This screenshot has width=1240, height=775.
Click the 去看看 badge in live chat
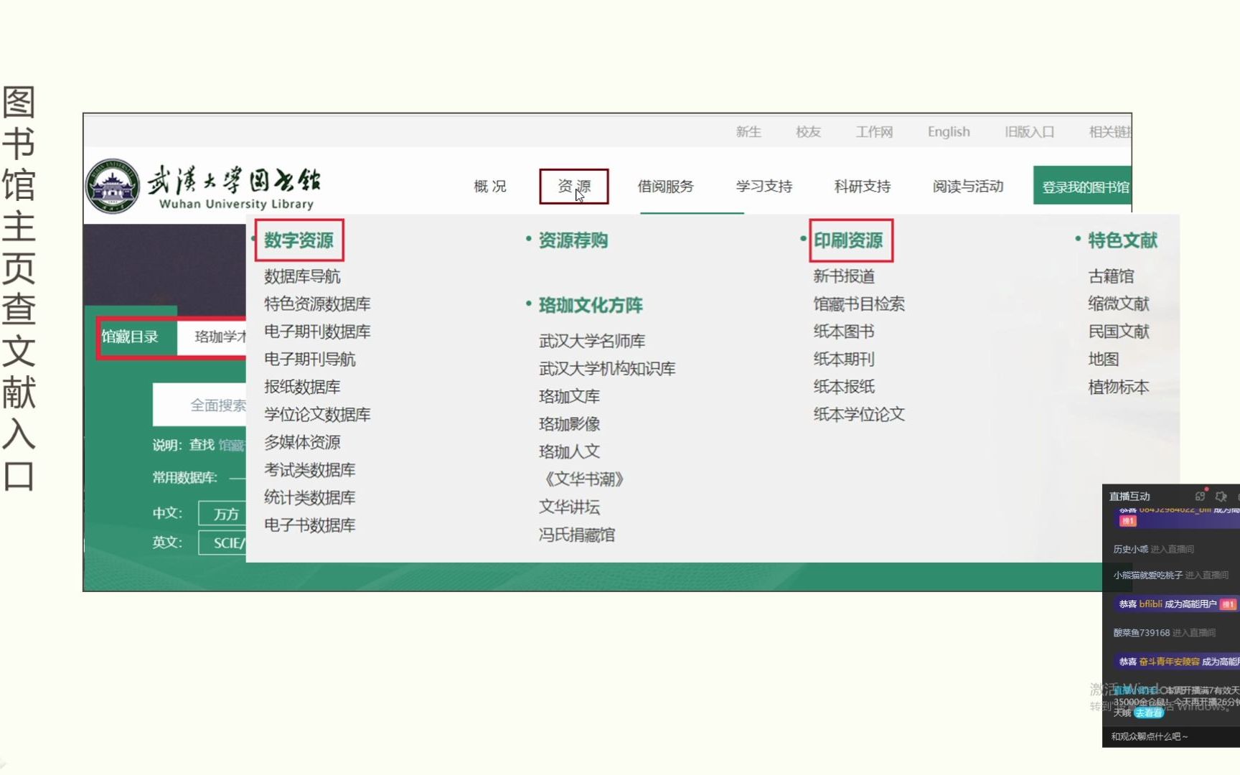[1149, 713]
